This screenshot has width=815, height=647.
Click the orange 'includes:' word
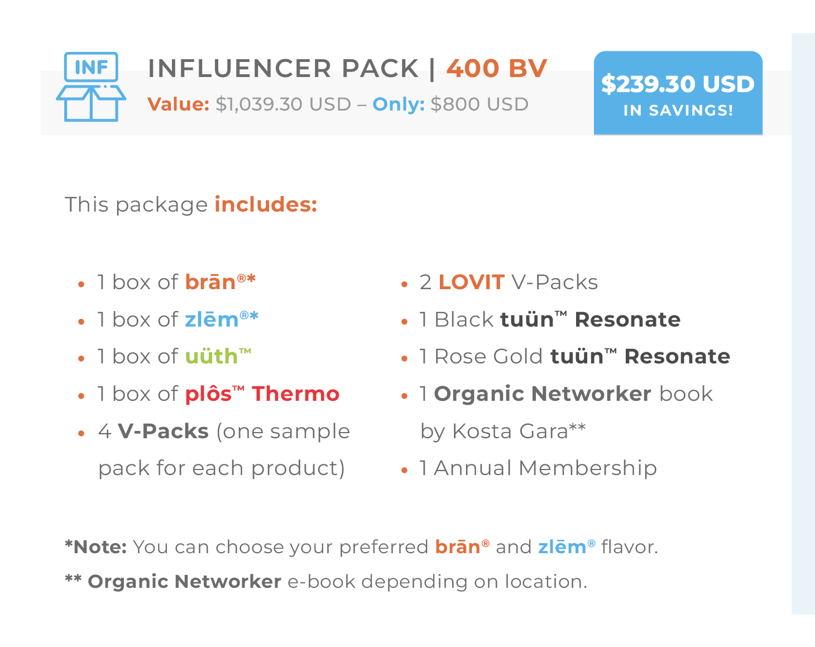click(x=266, y=204)
